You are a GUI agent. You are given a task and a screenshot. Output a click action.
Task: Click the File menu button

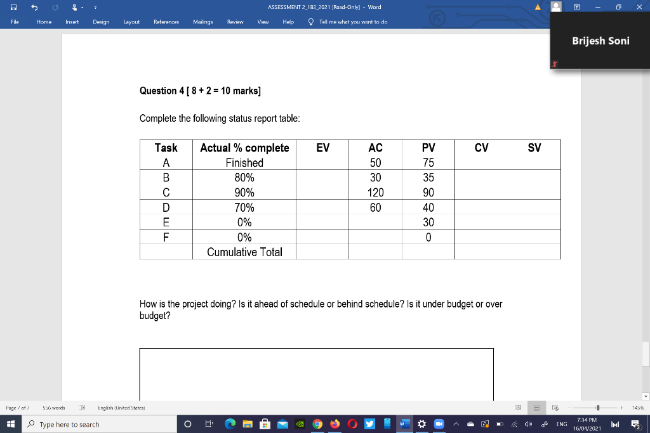15,22
